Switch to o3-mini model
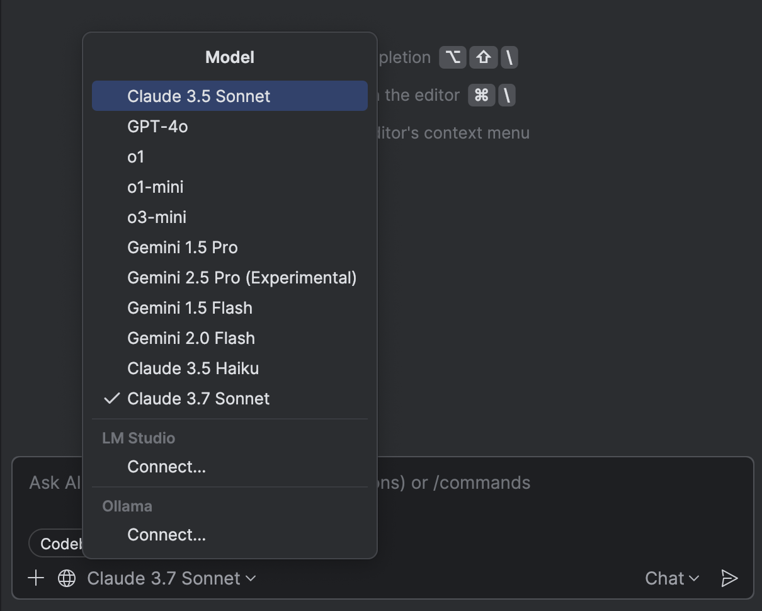Screen dimensions: 762x611 coord(157,217)
